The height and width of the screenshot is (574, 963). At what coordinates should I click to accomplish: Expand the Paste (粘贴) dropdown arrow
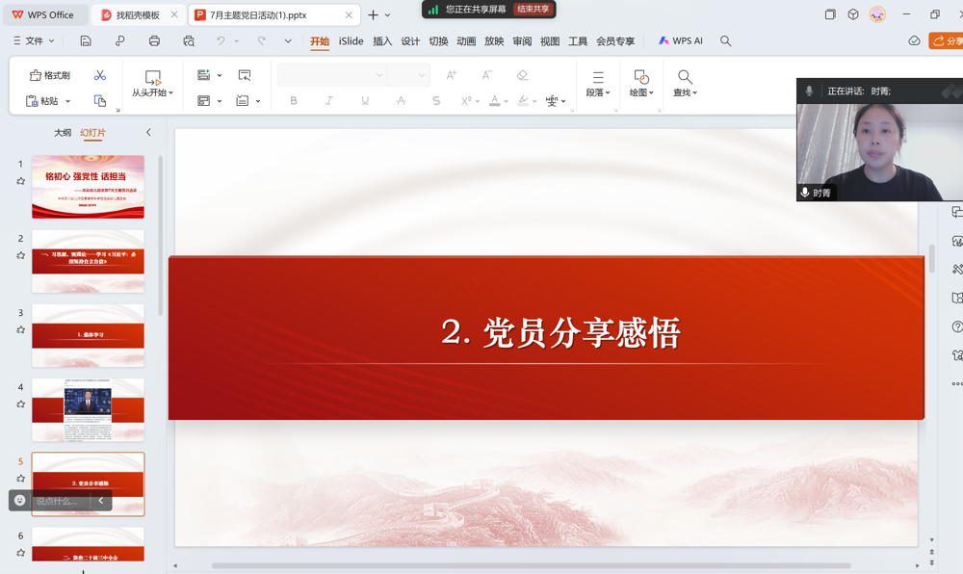click(x=66, y=101)
